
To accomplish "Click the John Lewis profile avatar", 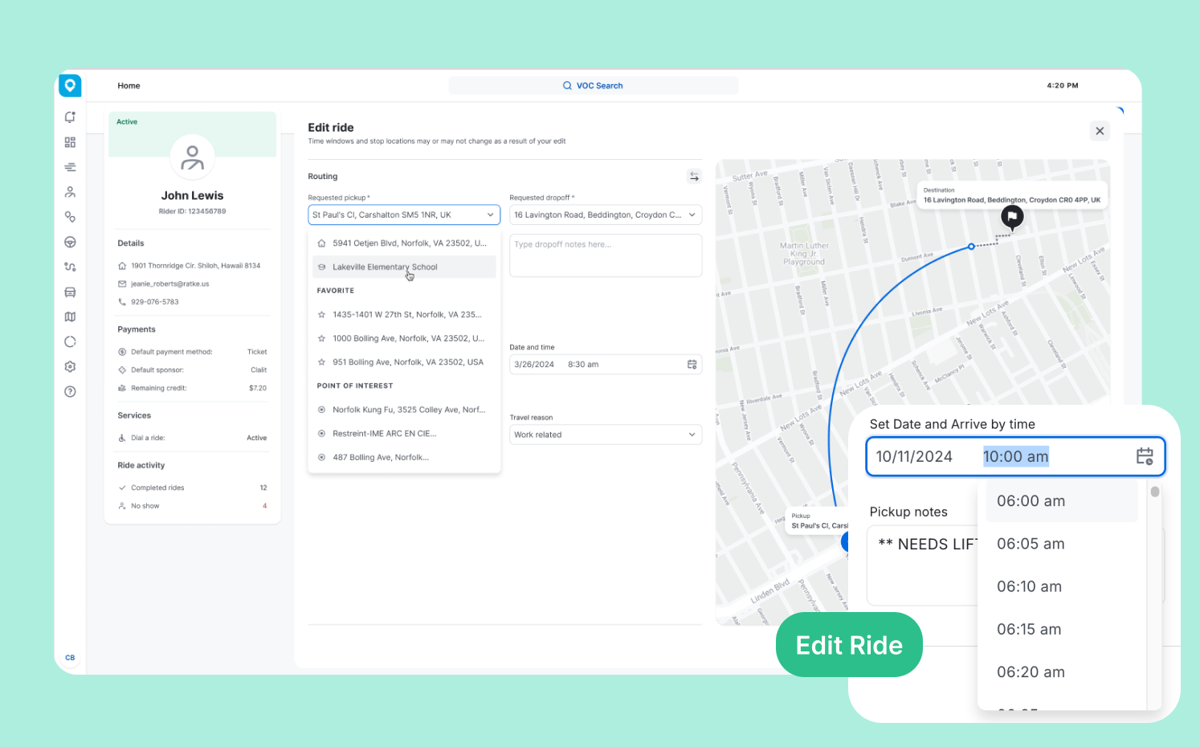I will point(192,157).
